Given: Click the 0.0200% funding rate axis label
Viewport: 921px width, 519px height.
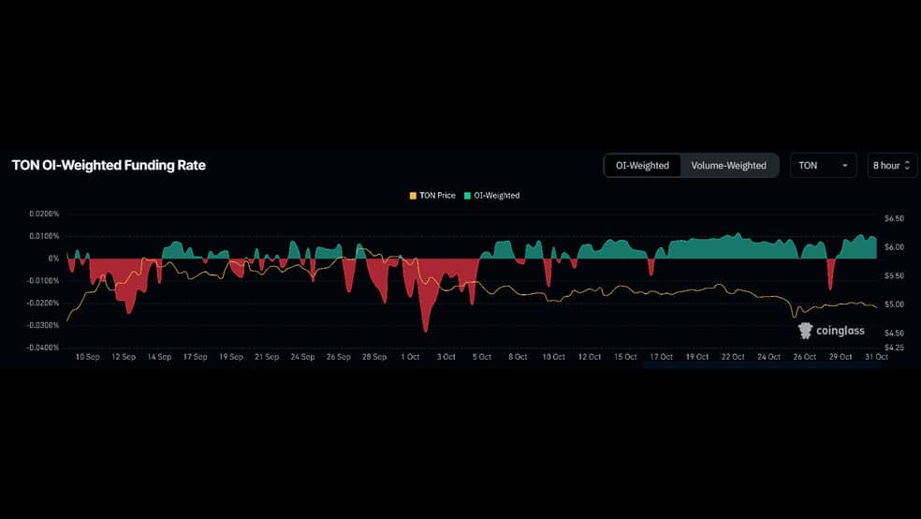Looking at the screenshot, I should (x=44, y=214).
